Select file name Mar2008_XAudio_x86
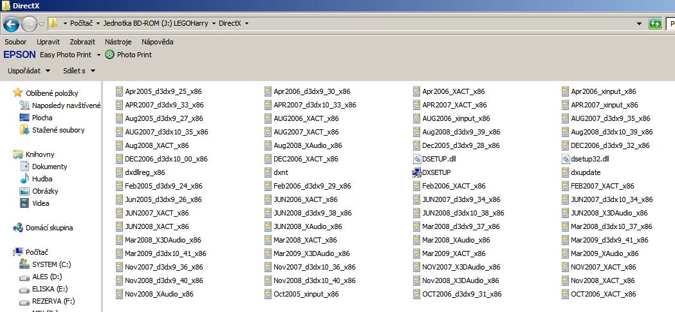The height and width of the screenshot is (312, 675). tap(456, 240)
